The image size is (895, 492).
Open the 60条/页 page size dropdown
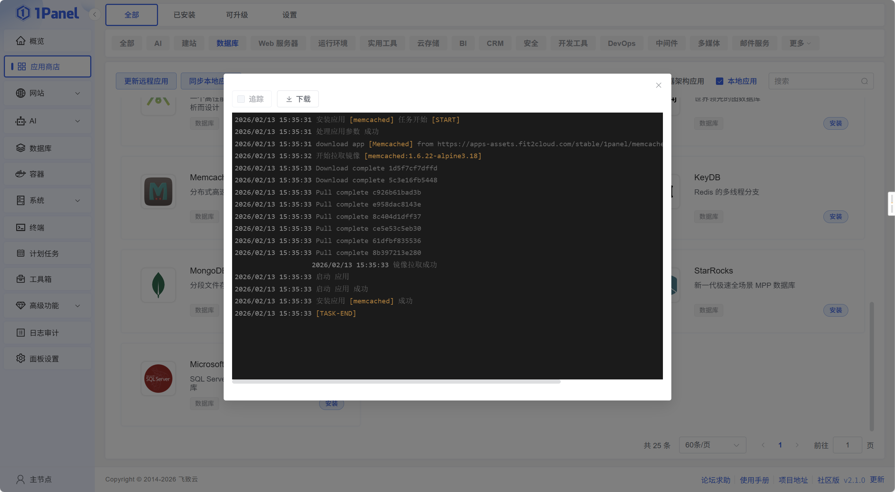(712, 445)
